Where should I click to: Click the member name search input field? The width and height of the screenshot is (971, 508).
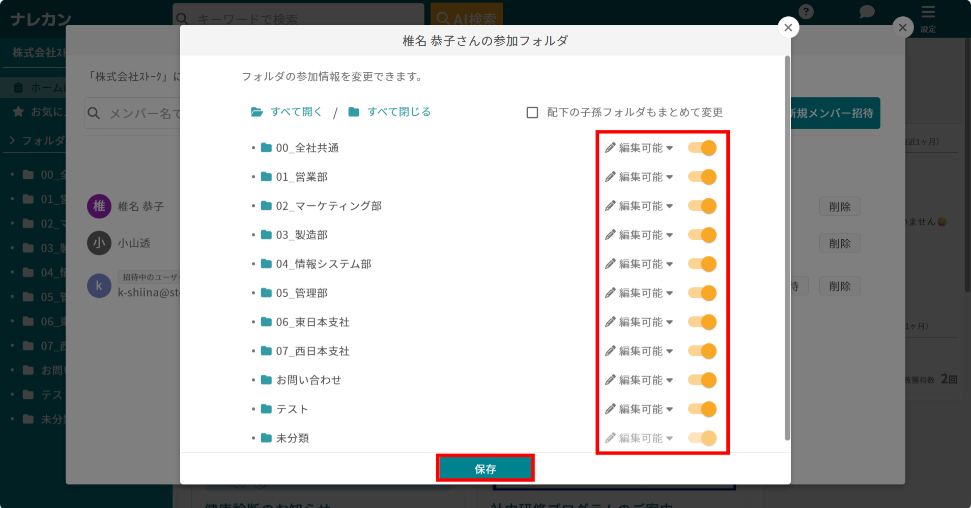142,113
